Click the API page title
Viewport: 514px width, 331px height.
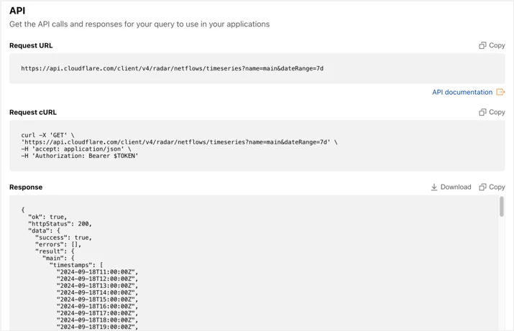(17, 11)
